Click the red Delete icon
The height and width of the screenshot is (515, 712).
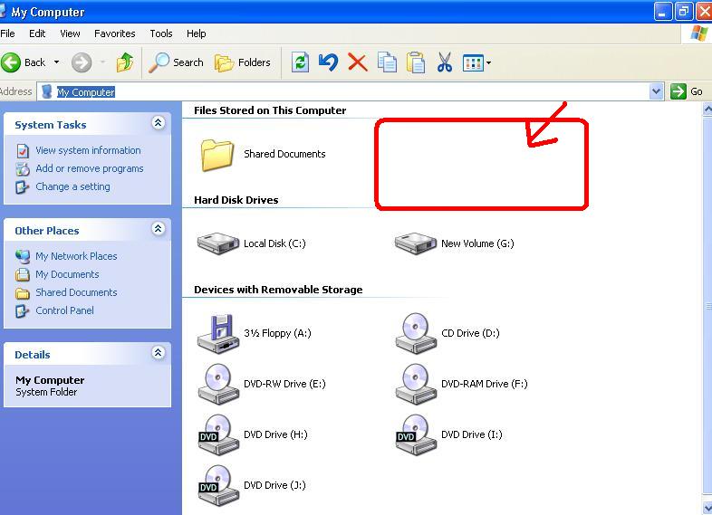pos(358,62)
